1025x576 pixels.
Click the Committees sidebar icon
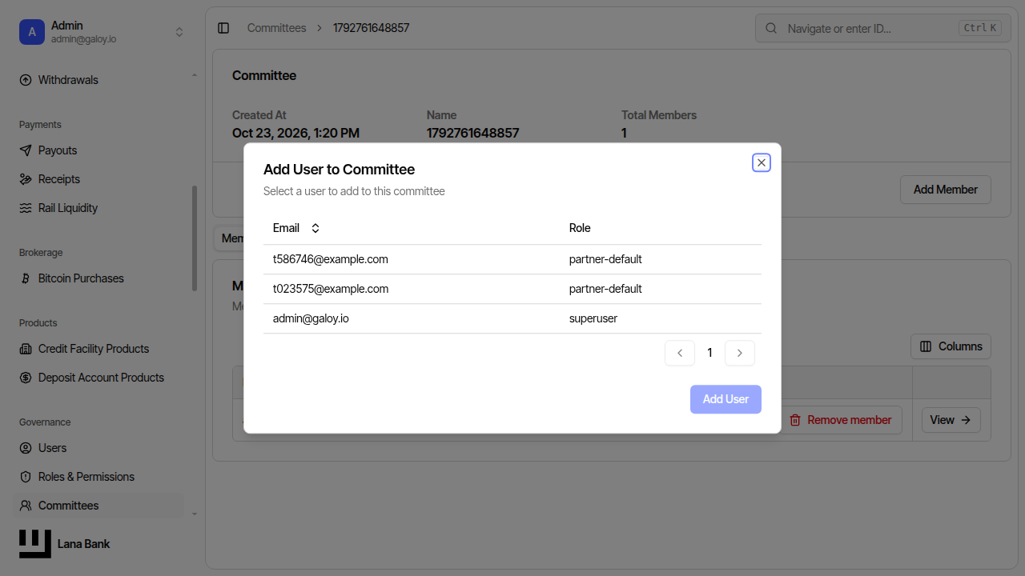coord(26,506)
